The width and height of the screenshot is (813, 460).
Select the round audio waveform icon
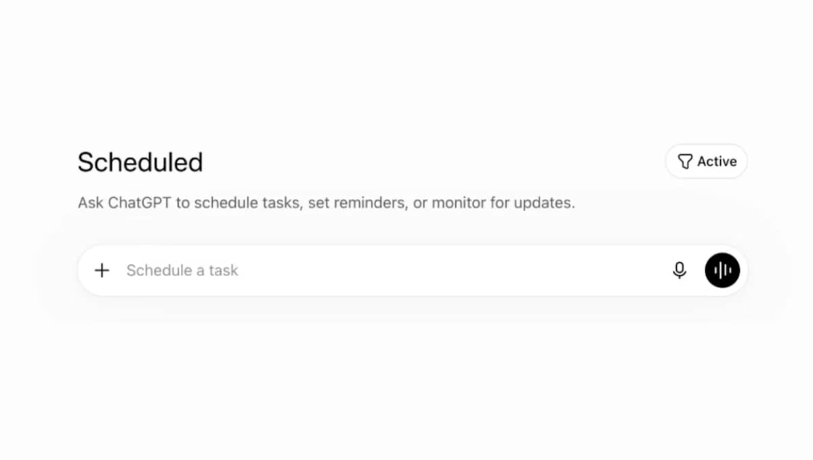click(x=723, y=271)
